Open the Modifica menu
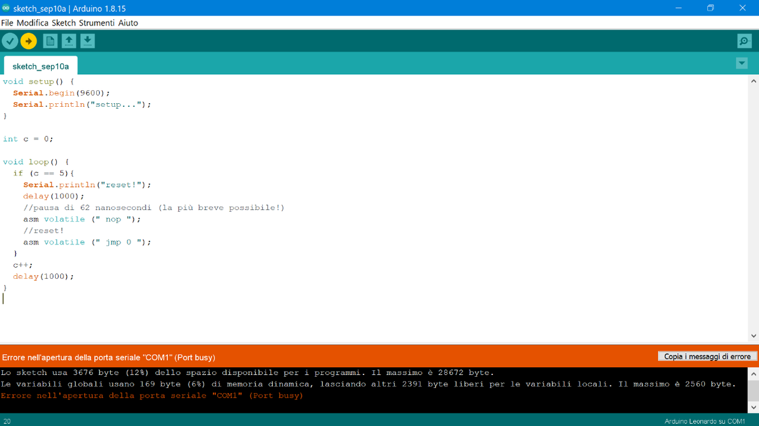 [x=33, y=23]
